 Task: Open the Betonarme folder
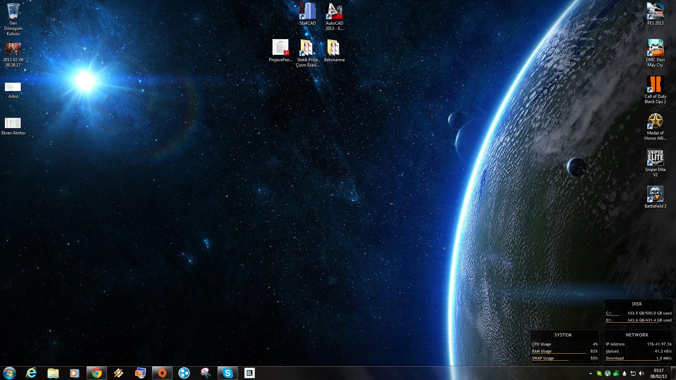pyautogui.click(x=334, y=50)
